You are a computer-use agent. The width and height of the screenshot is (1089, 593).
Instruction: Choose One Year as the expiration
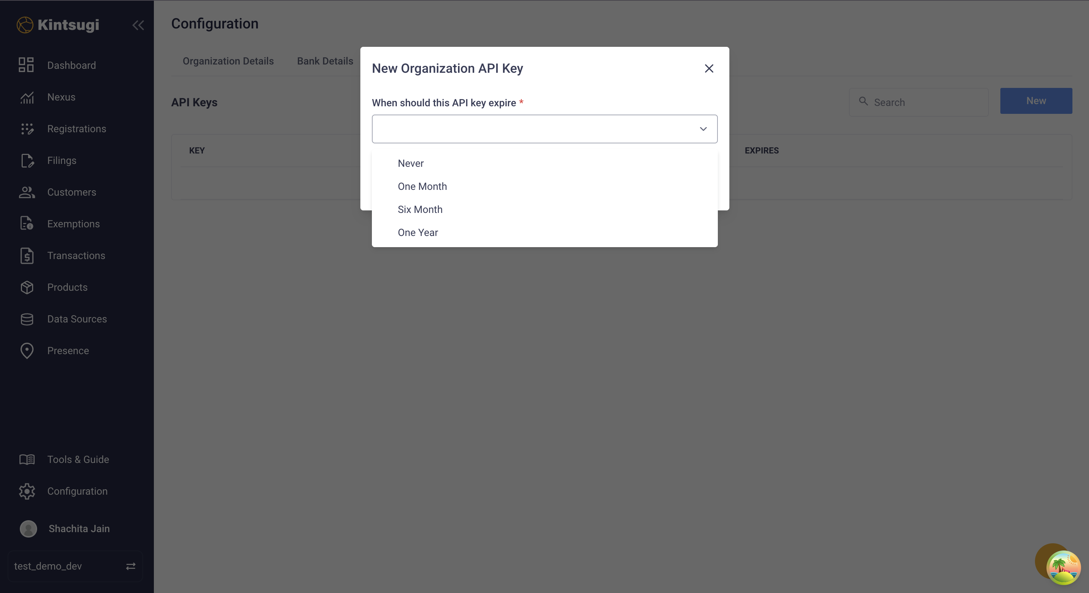[x=418, y=232]
